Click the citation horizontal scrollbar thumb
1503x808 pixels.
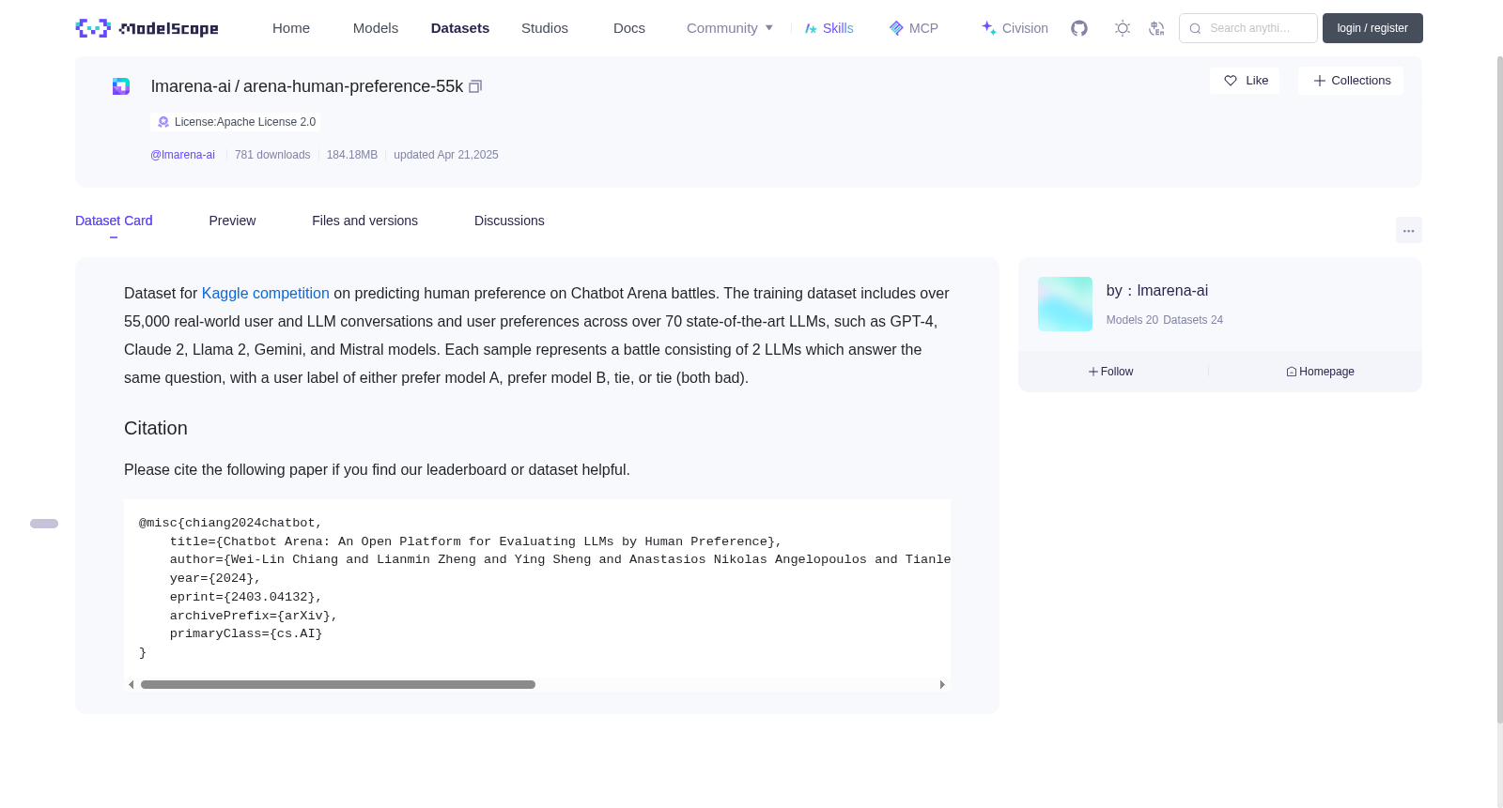coord(338,685)
